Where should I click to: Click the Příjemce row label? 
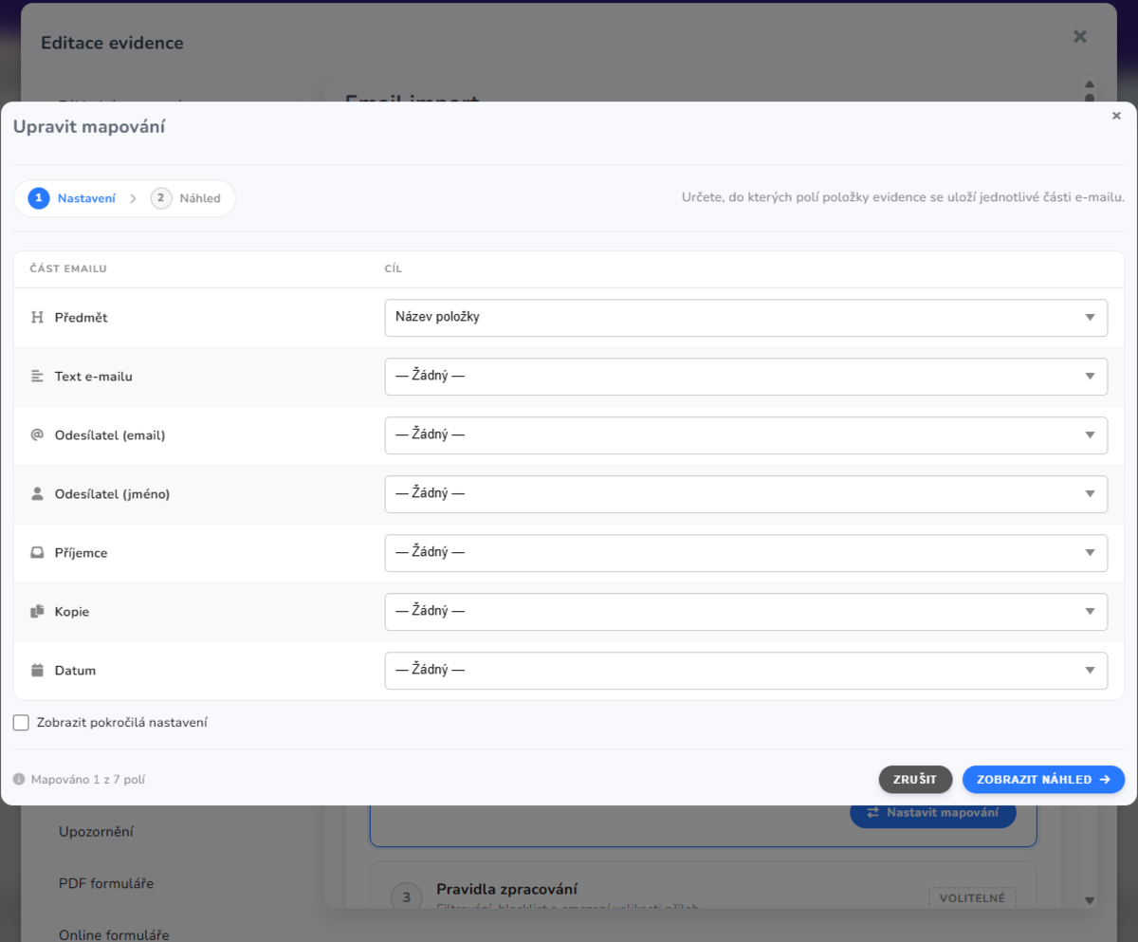[x=82, y=553]
